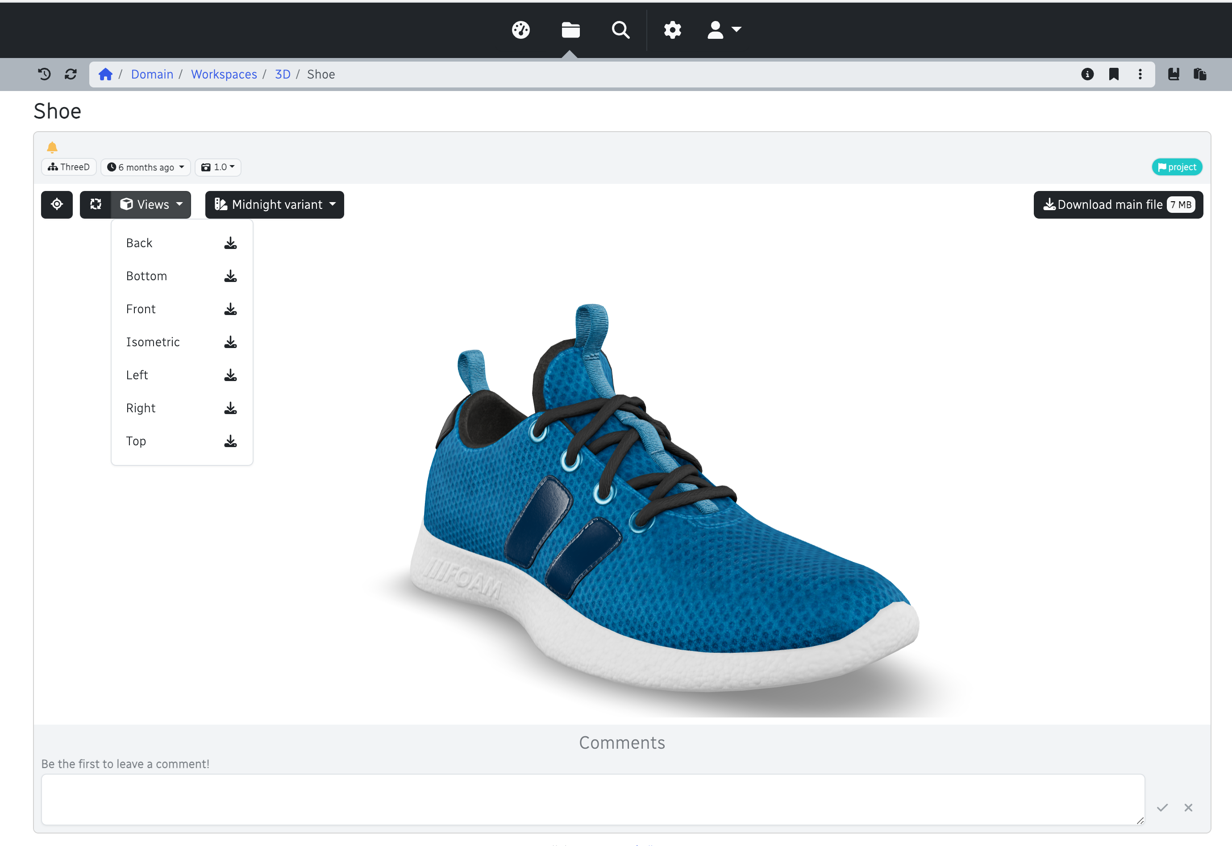Click the clipboard paste icon at far right
The image size is (1232, 846).
click(1200, 74)
